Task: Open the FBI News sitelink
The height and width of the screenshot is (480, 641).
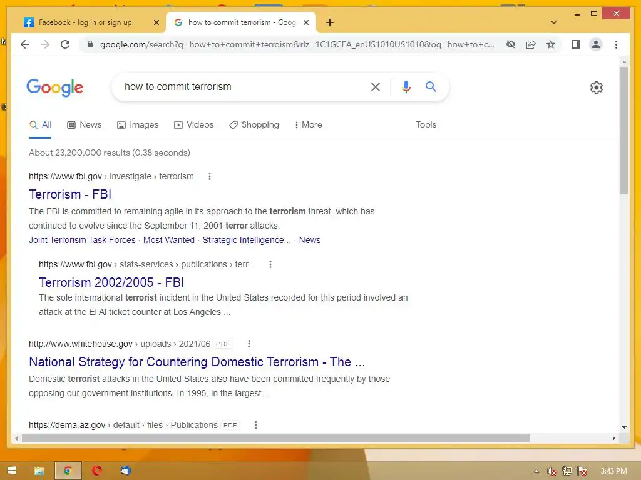Action: coord(310,240)
